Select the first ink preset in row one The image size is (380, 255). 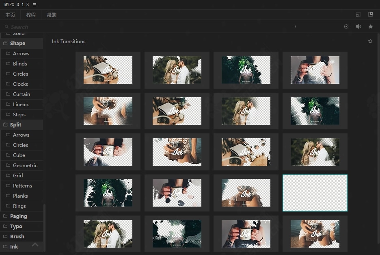tap(108, 70)
